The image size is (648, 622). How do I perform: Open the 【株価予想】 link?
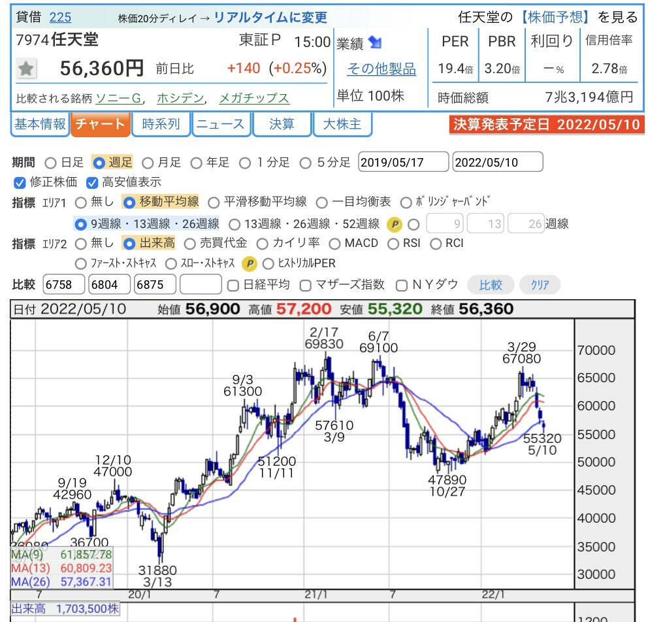(555, 17)
